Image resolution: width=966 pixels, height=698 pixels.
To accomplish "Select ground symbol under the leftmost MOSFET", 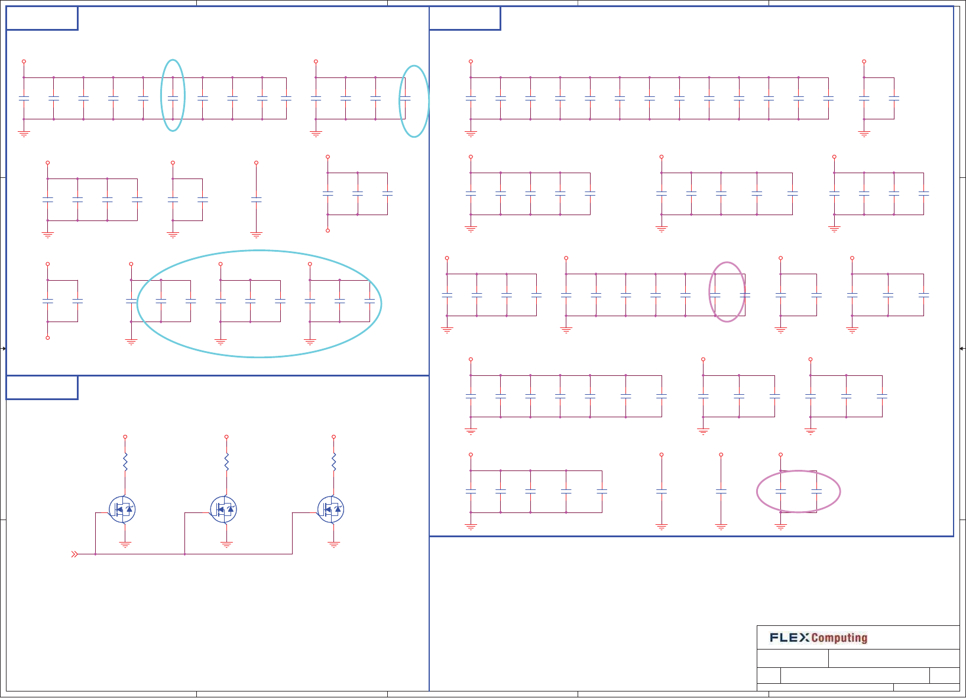I will 125,546.
